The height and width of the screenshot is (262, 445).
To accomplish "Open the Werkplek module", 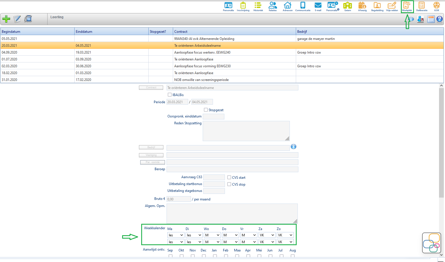I will [x=407, y=7].
